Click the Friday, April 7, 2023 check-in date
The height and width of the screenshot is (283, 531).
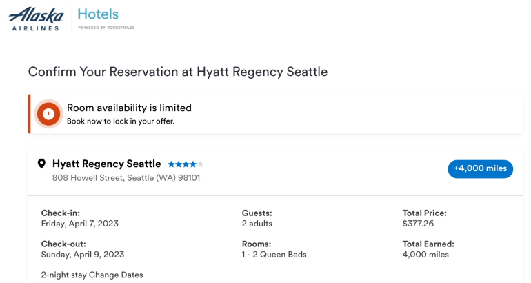(80, 224)
